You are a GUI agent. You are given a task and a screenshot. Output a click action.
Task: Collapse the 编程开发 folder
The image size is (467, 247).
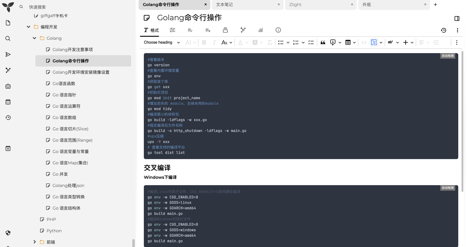click(29, 27)
